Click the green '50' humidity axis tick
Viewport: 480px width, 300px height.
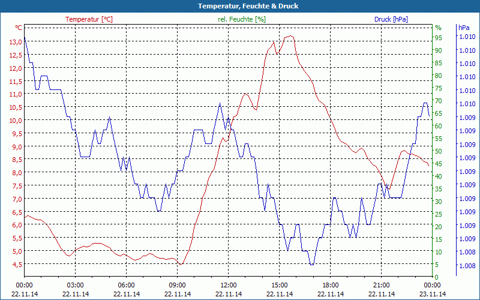click(x=439, y=151)
